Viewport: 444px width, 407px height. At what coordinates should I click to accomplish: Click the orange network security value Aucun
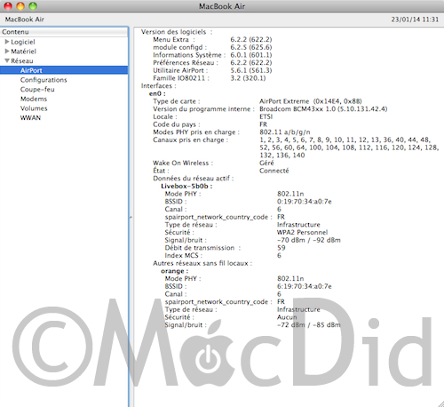[x=287, y=316]
